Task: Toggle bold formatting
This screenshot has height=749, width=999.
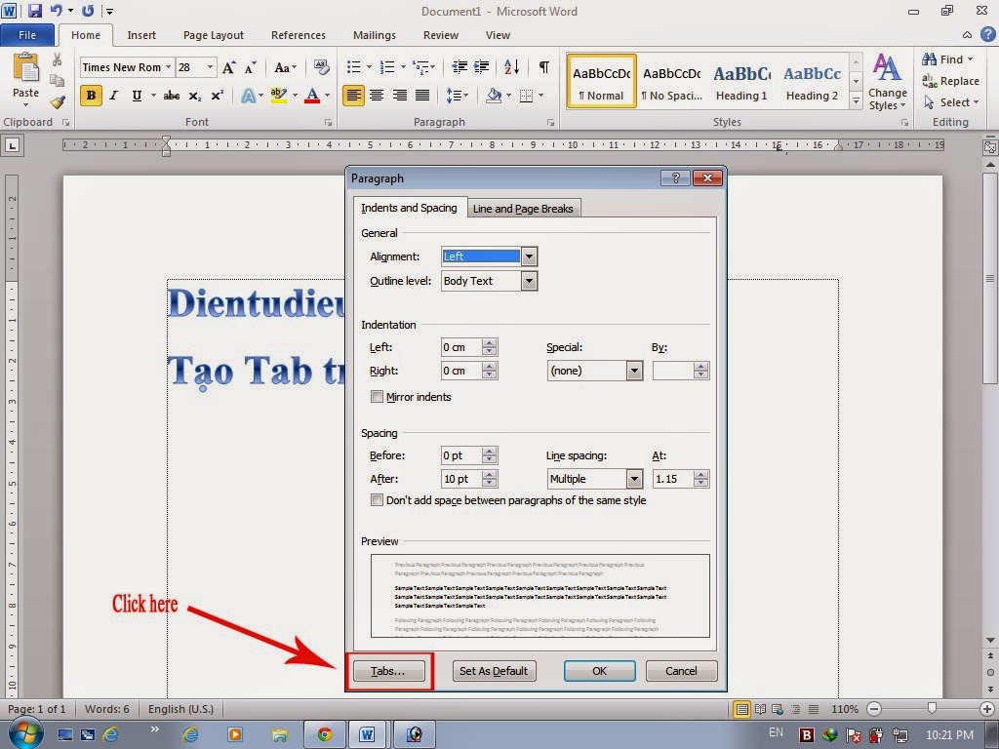Action: tap(90, 95)
